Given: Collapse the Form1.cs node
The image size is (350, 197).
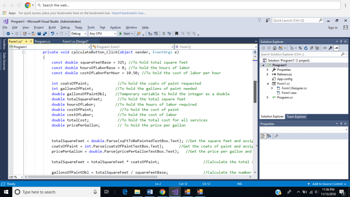Looking at the screenshot, I should [x=268, y=84].
